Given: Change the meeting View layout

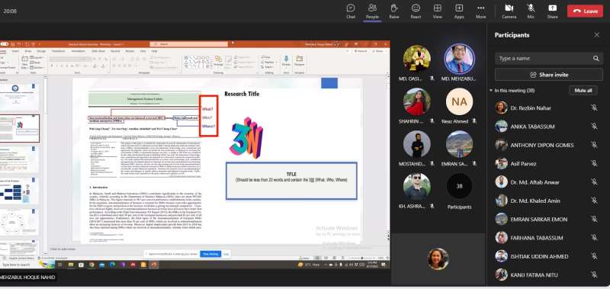Looking at the screenshot, I should (437, 11).
